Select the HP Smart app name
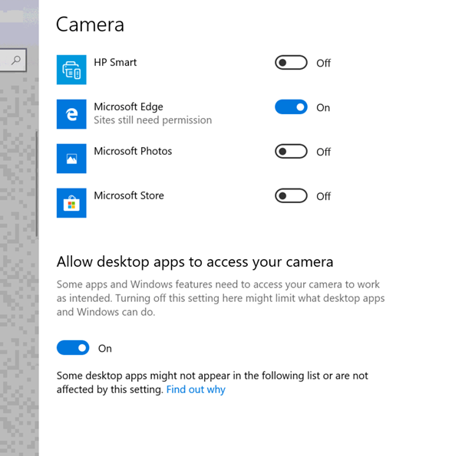This screenshot has height=456, width=462. coord(115,62)
